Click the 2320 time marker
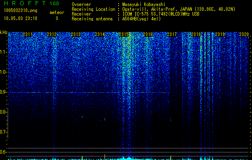 click(x=244, y=34)
